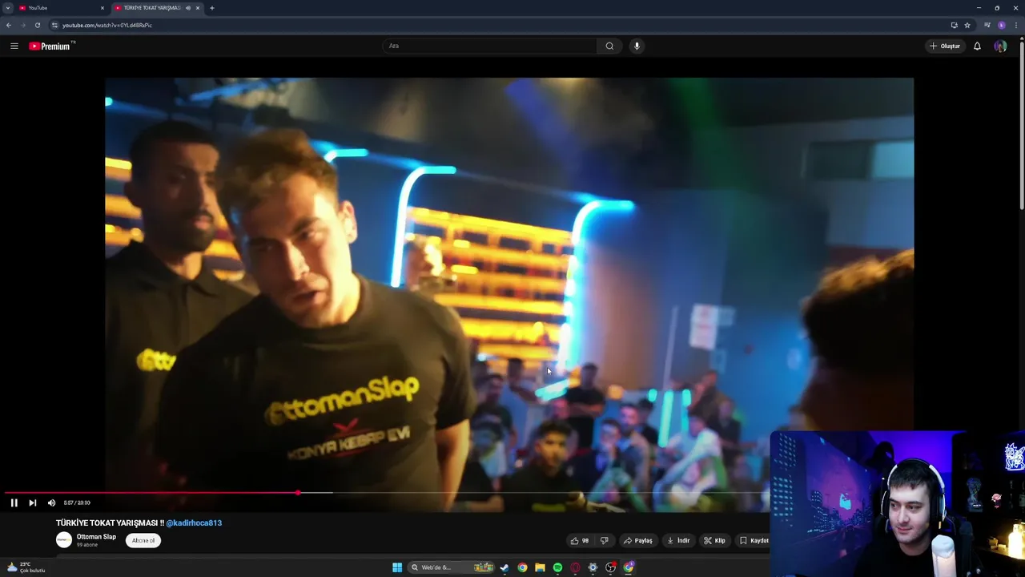The height and width of the screenshot is (577, 1025).
Task: Close the TÜRKİYE TOKAT YARIŞMASI tab
Action: pos(198,8)
